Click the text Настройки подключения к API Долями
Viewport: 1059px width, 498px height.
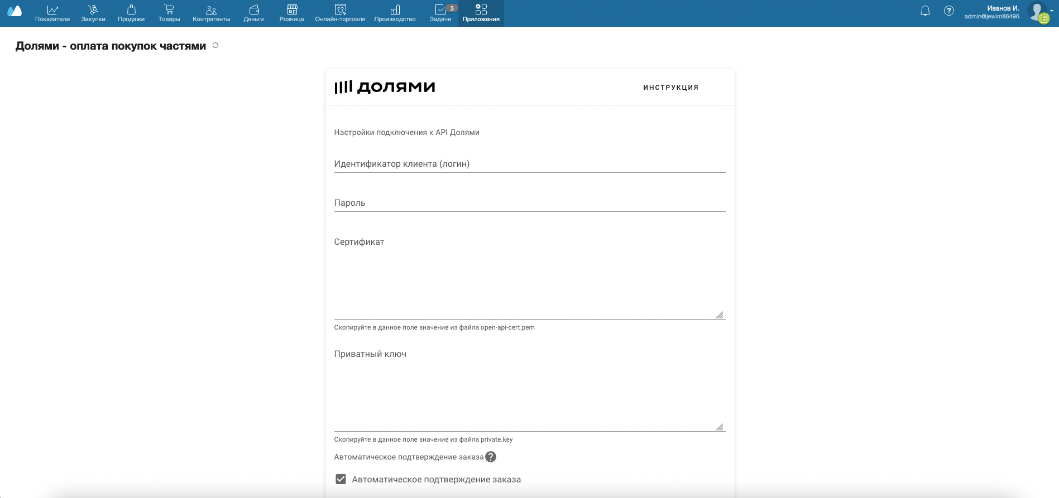tap(406, 133)
